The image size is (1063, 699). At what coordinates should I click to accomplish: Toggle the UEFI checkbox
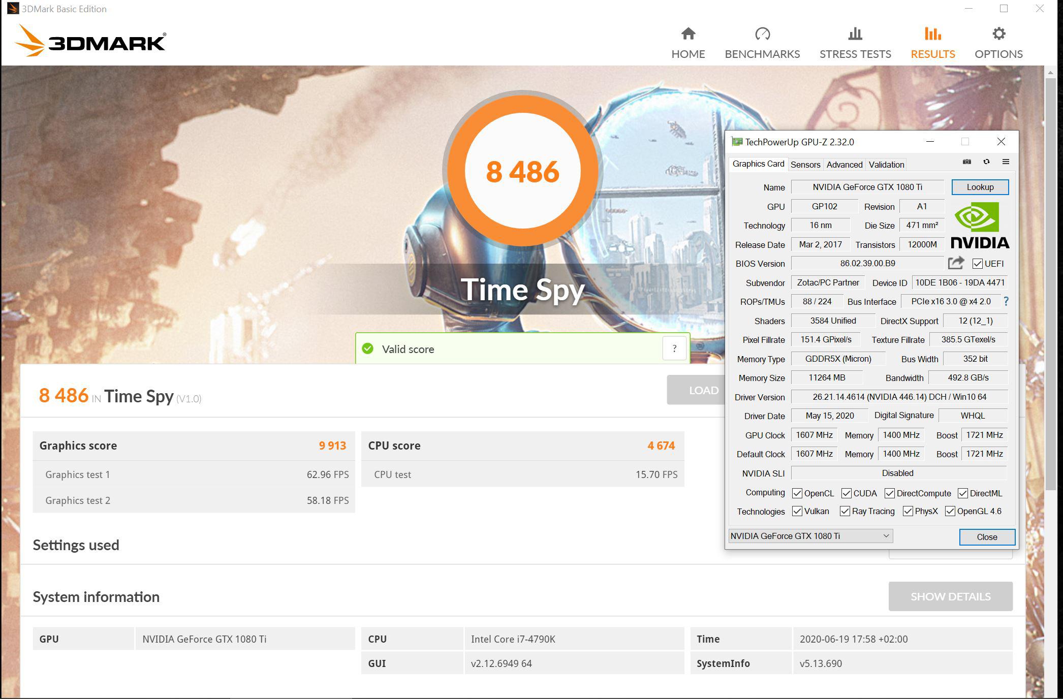pyautogui.click(x=977, y=264)
